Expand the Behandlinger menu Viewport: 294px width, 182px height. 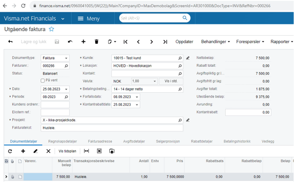(216, 42)
